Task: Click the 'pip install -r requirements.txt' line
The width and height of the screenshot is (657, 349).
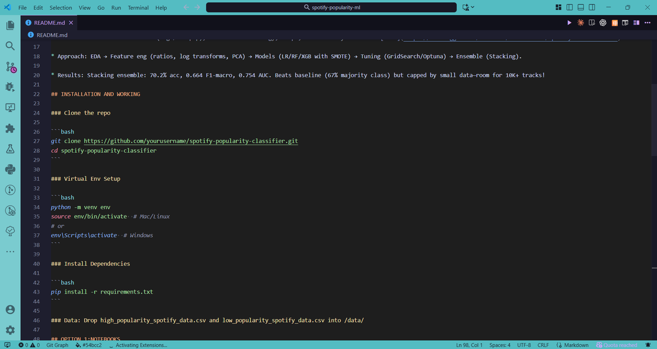Action: [102, 292]
